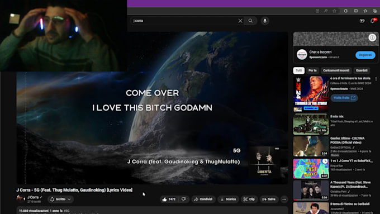The image size is (380, 214).
Task: Click the Visita il sito button
Action: click(x=344, y=98)
